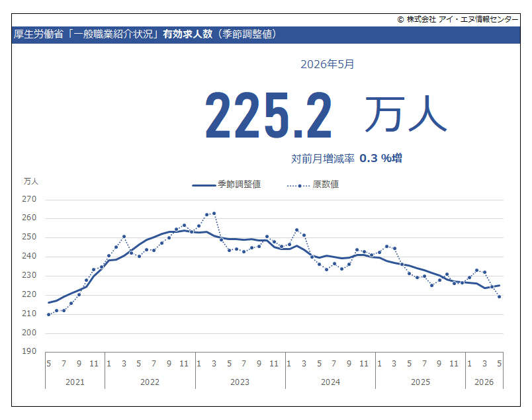
Task: Click the 2022 year label on x-axis
Action: (x=150, y=382)
